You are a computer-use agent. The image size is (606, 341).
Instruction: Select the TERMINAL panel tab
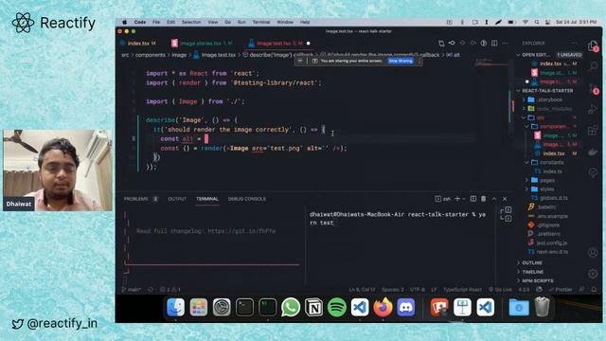pos(207,199)
